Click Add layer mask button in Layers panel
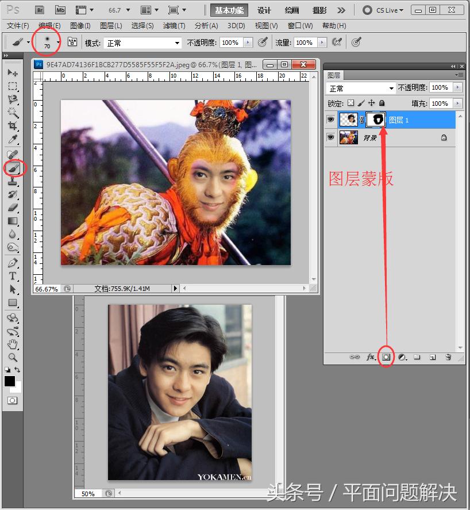Image resolution: width=470 pixels, height=510 pixels. click(386, 357)
